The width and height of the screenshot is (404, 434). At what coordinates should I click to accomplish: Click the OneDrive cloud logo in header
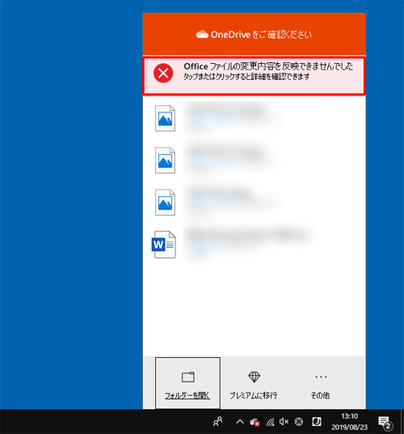tap(202, 34)
